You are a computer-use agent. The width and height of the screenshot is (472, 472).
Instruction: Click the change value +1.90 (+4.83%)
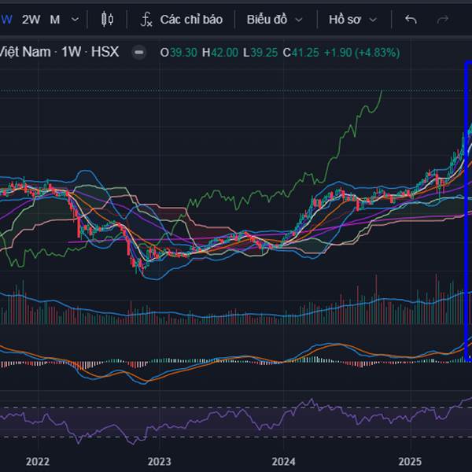click(x=362, y=53)
